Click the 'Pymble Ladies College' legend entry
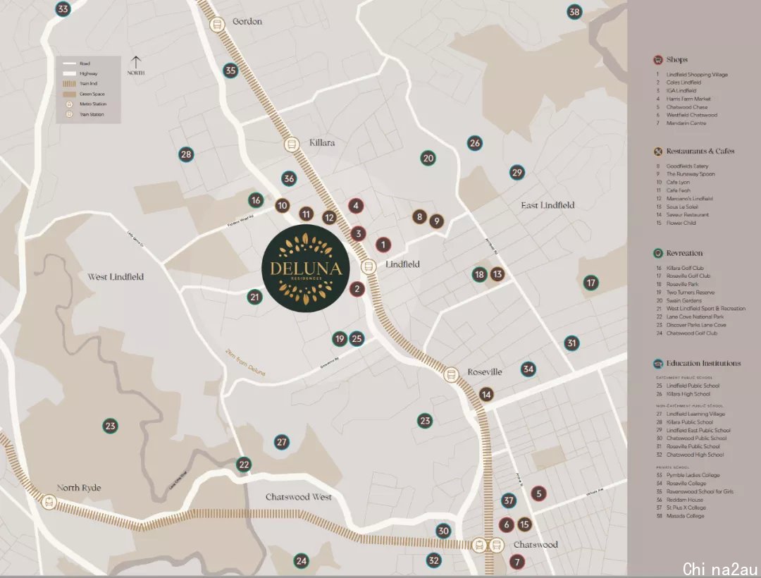Screen dimensions: 761x578 [x=693, y=475]
